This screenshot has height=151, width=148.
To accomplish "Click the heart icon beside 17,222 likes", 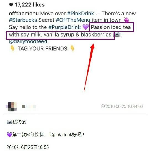I will pos(11,5).
